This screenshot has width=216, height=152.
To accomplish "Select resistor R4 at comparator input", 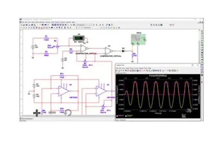I will [71, 51].
